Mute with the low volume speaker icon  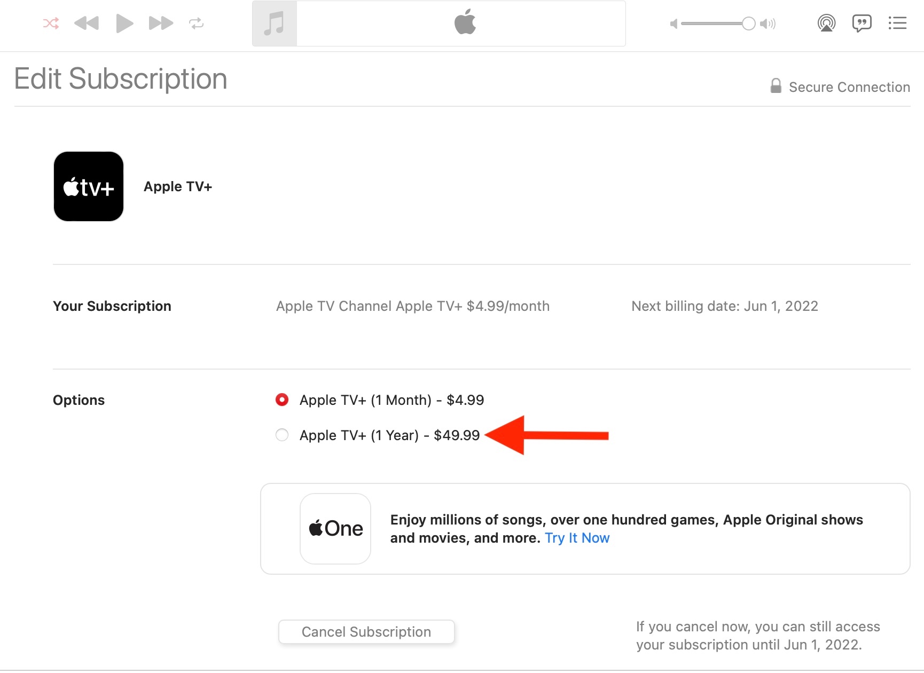coord(674,24)
